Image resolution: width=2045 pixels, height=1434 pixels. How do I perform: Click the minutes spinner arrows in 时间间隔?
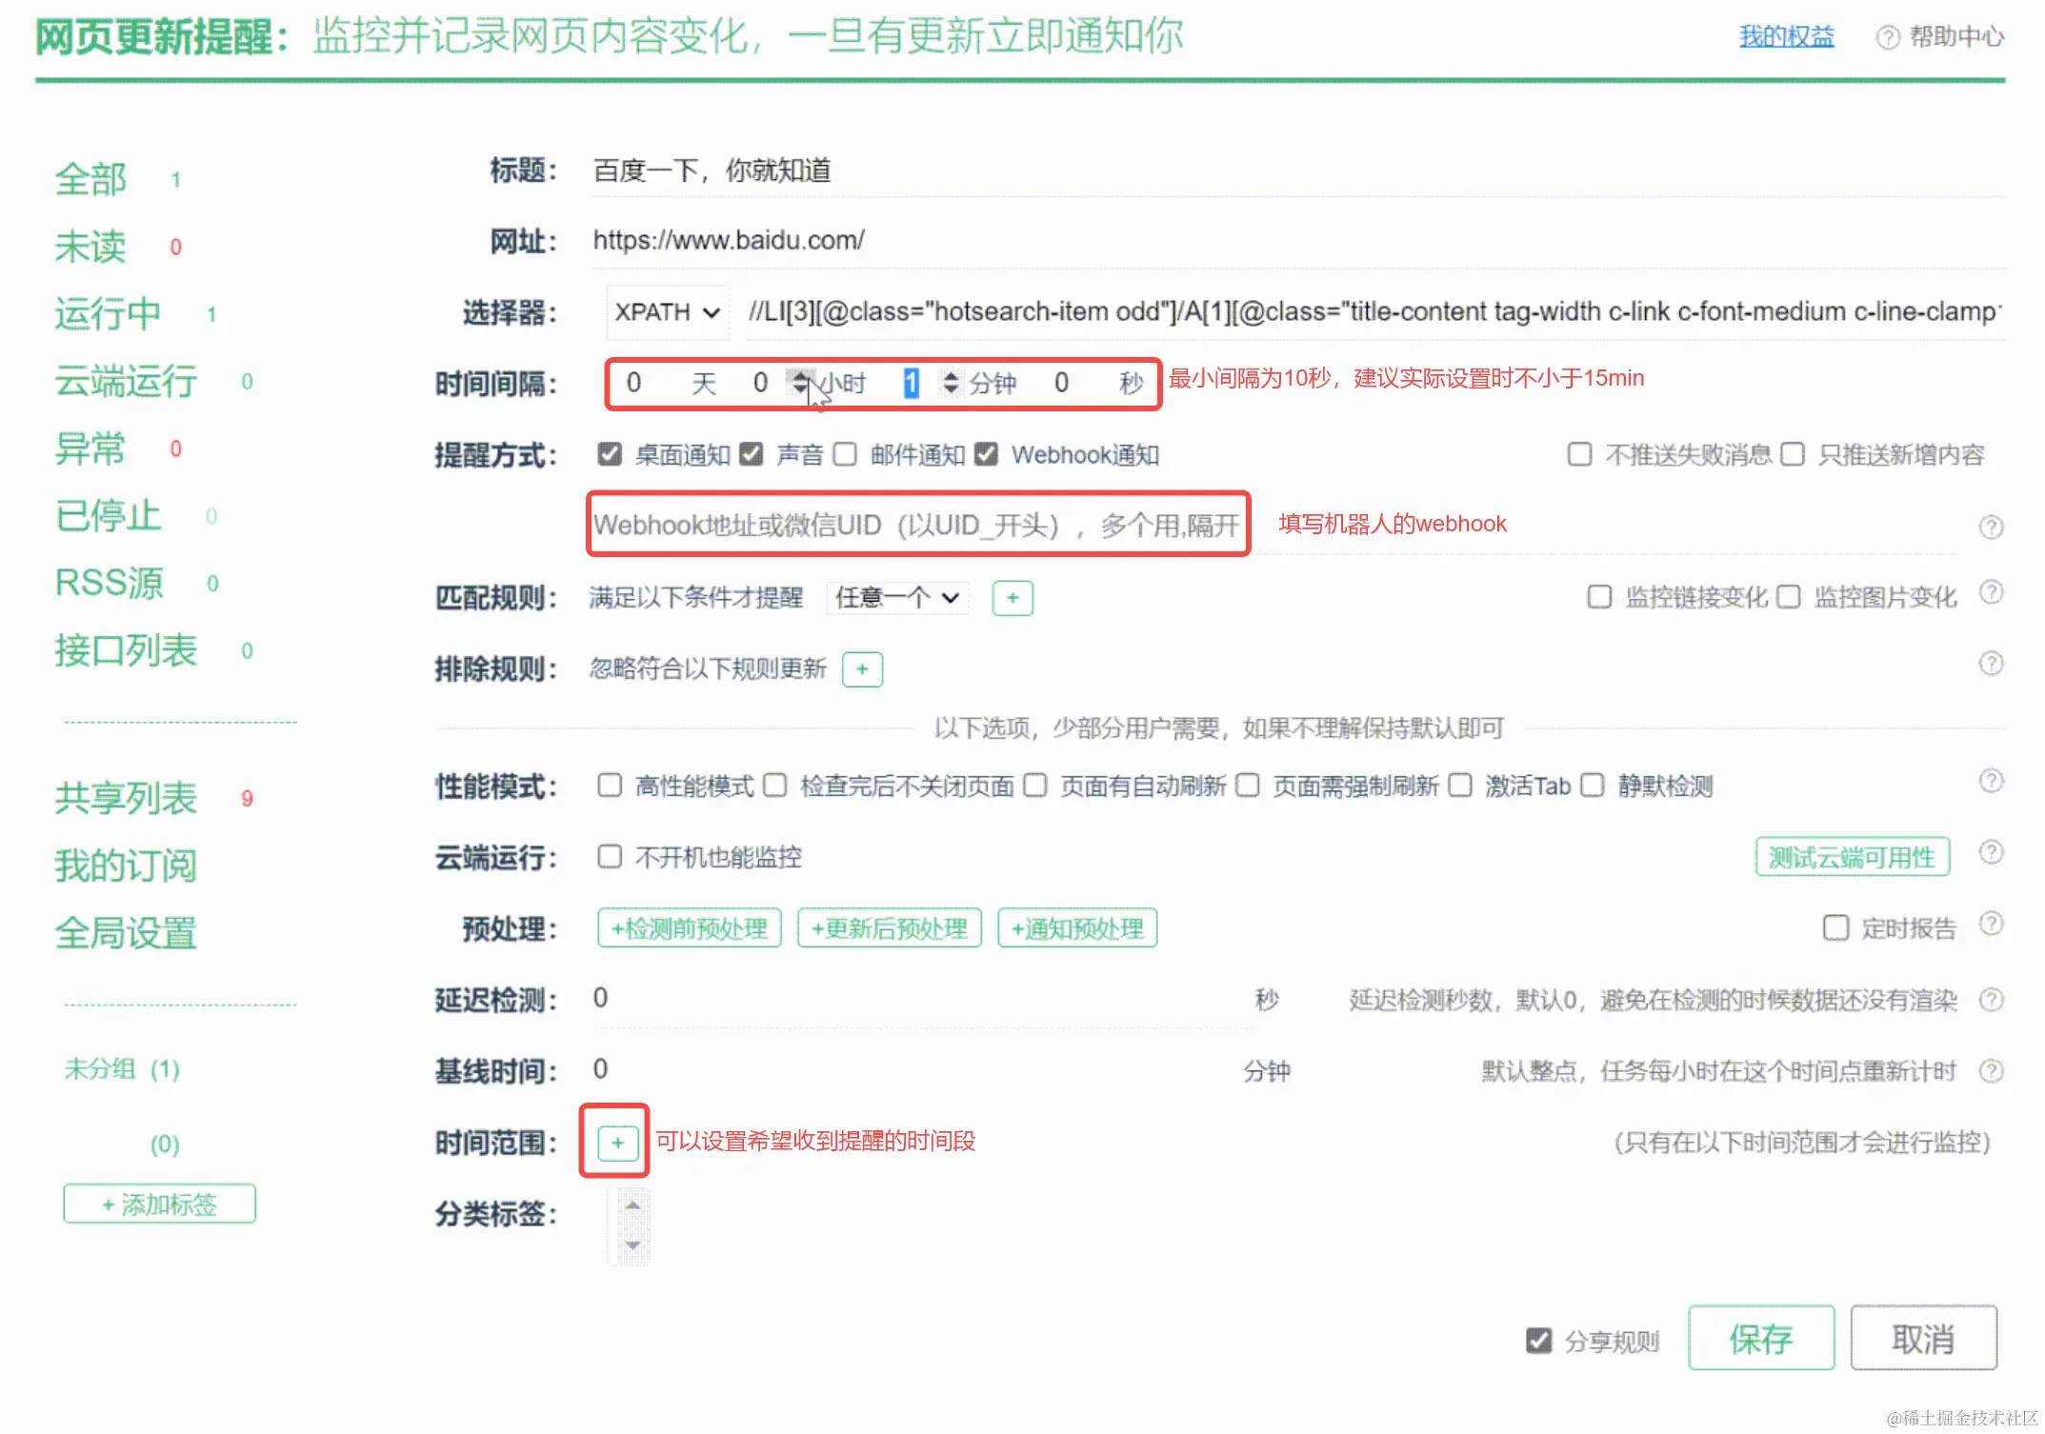pos(950,383)
